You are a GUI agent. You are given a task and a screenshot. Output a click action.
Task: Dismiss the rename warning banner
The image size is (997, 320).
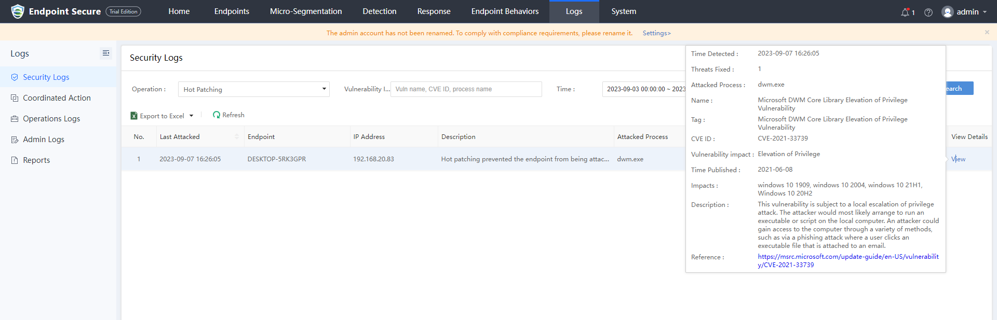[x=987, y=32]
